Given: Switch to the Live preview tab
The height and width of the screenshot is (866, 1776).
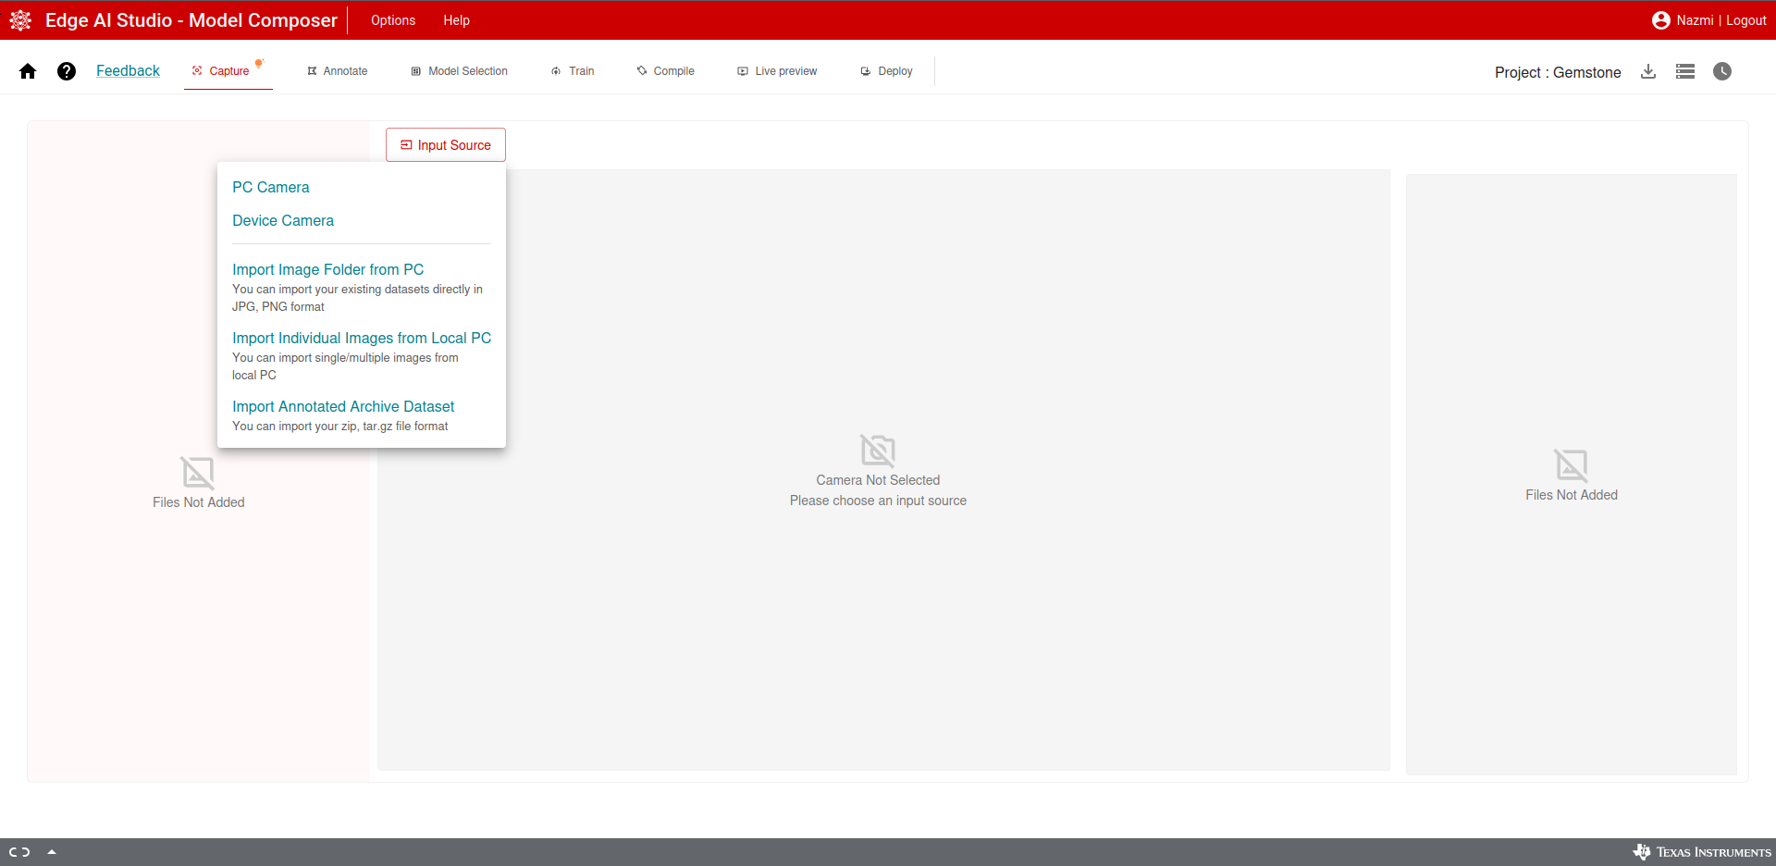Looking at the screenshot, I should point(777,71).
